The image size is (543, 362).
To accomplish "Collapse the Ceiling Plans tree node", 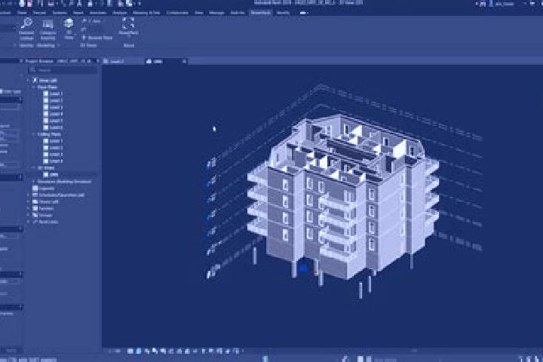I will pyautogui.click(x=34, y=134).
